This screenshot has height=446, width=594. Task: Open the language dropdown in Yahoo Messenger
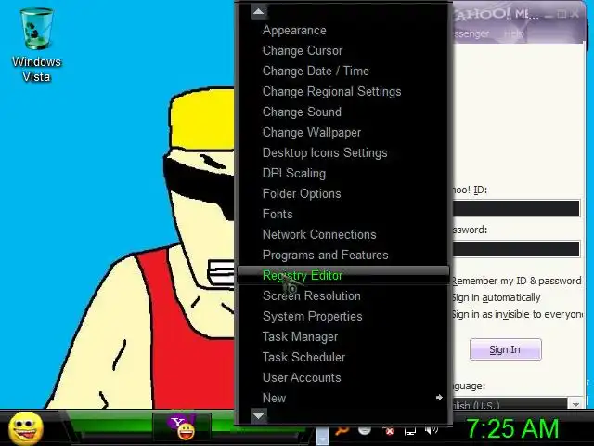(575, 404)
